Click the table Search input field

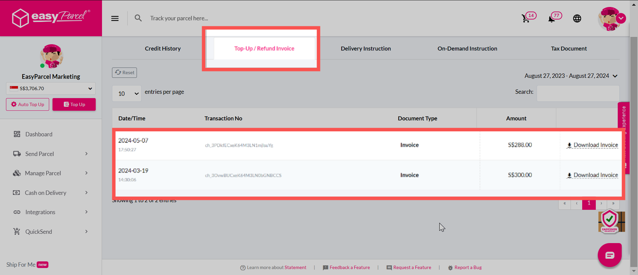578,93
